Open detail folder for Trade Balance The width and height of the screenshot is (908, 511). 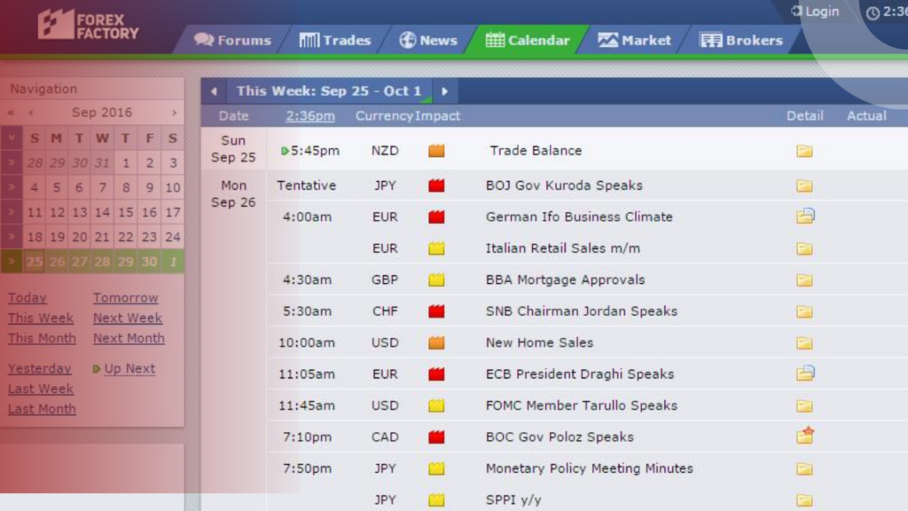[x=804, y=151]
